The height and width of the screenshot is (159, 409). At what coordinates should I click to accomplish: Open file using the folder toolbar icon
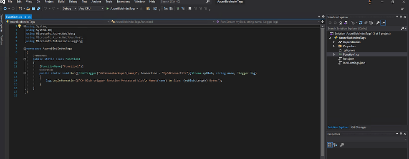click(x=28, y=9)
